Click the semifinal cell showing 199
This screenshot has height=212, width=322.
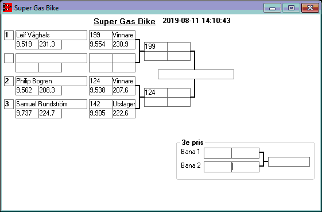pyautogui.click(x=156, y=47)
